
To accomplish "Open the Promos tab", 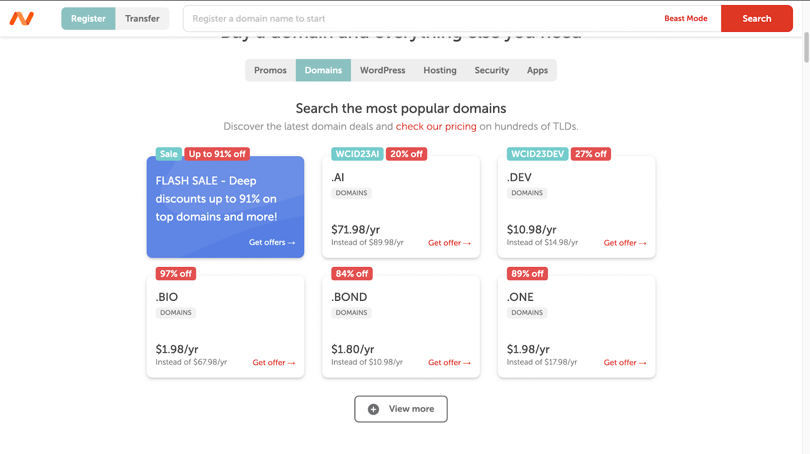I will click(x=270, y=70).
